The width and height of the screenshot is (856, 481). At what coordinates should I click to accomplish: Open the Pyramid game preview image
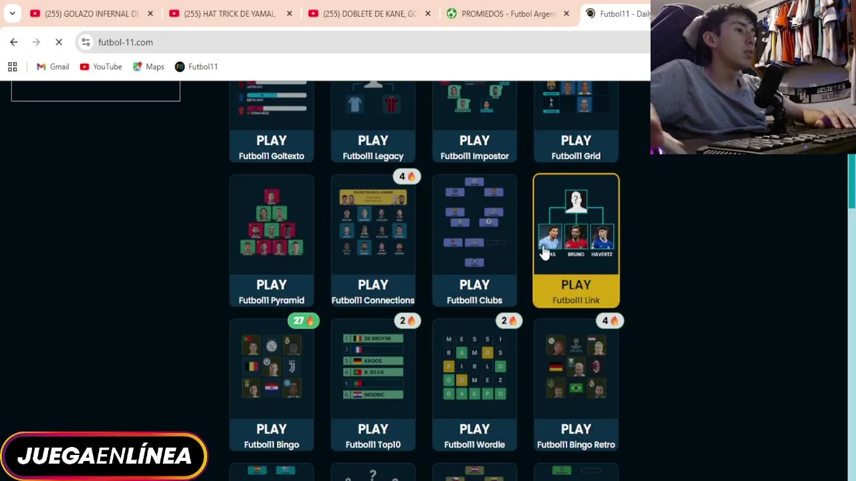point(272,223)
